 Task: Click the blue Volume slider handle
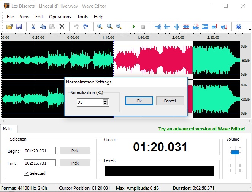[235, 152]
